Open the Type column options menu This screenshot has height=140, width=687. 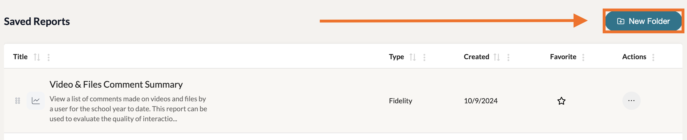(x=424, y=57)
